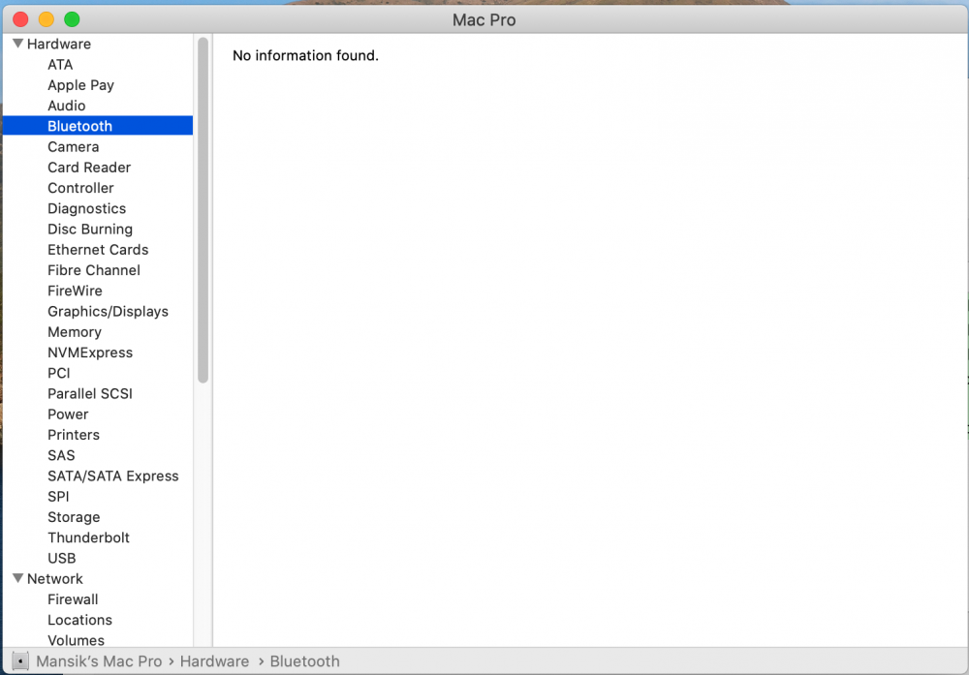Viewport: 969px width, 675px height.
Task: Click the computer icon in the path bar
Action: [x=20, y=661]
